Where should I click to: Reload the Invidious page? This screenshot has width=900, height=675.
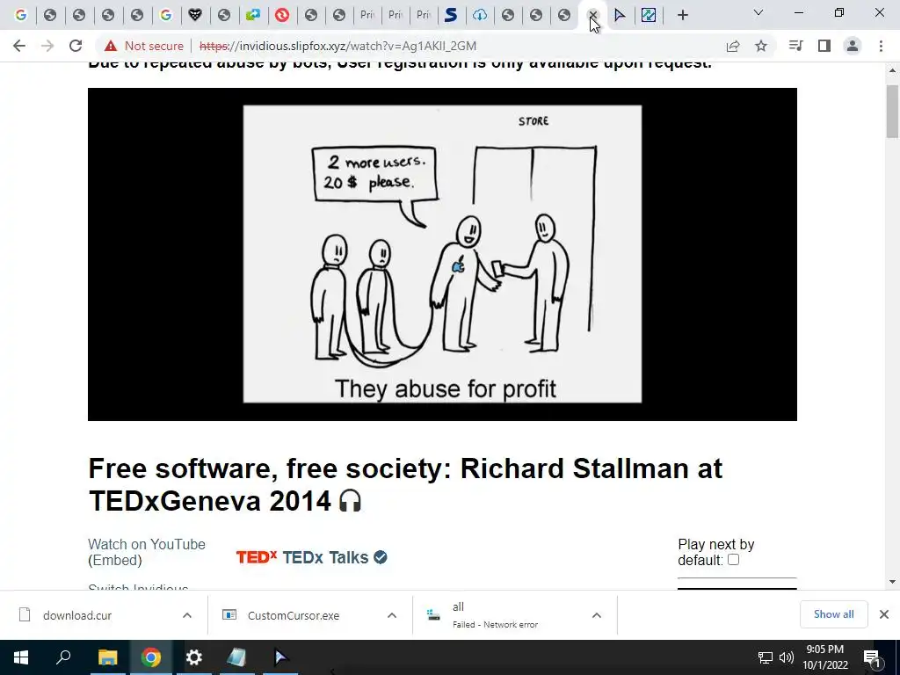coord(76,46)
